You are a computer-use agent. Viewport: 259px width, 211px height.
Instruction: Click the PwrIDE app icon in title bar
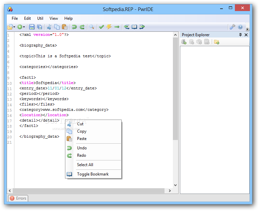click(x=10, y=9)
